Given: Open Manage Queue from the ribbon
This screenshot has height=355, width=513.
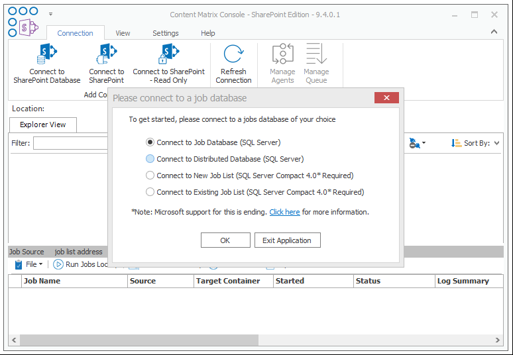Looking at the screenshot, I should click(x=316, y=64).
